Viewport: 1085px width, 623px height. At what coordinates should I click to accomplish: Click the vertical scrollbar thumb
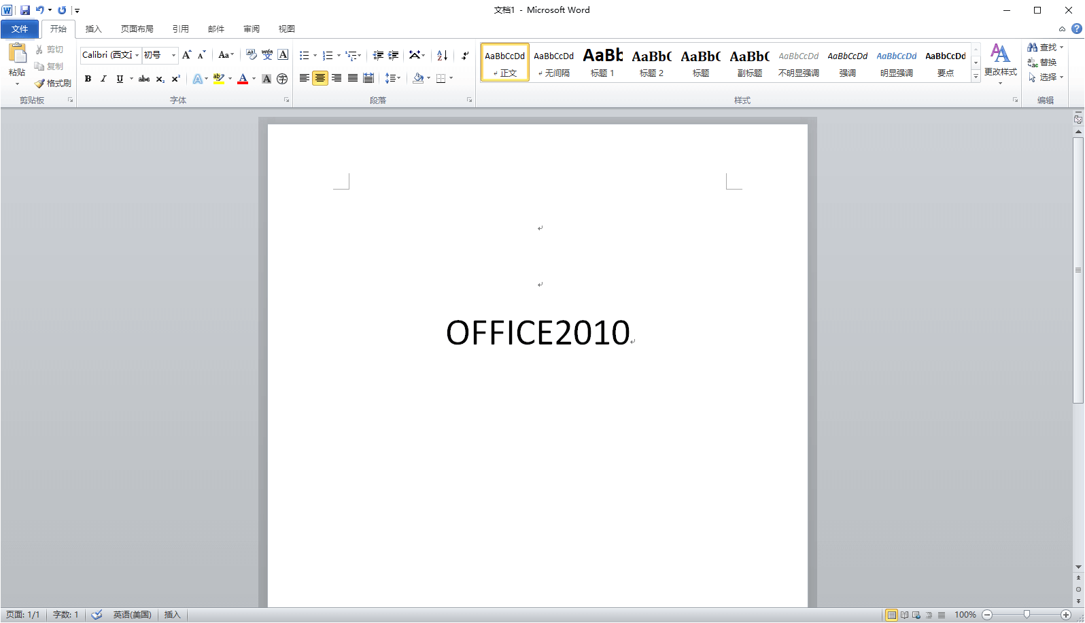tap(1078, 270)
